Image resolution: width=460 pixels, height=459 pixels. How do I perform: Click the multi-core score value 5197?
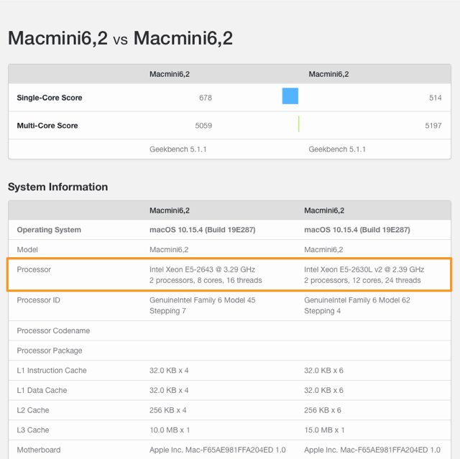pos(433,126)
